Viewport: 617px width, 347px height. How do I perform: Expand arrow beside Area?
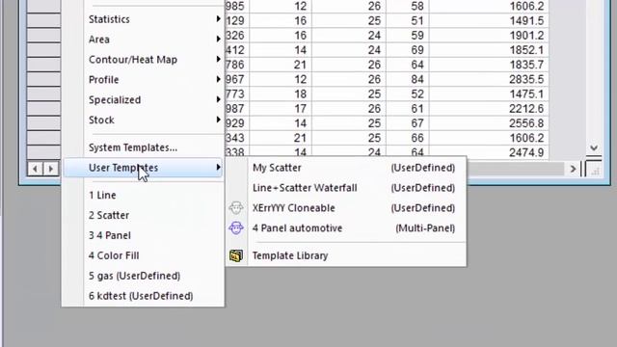(x=218, y=39)
